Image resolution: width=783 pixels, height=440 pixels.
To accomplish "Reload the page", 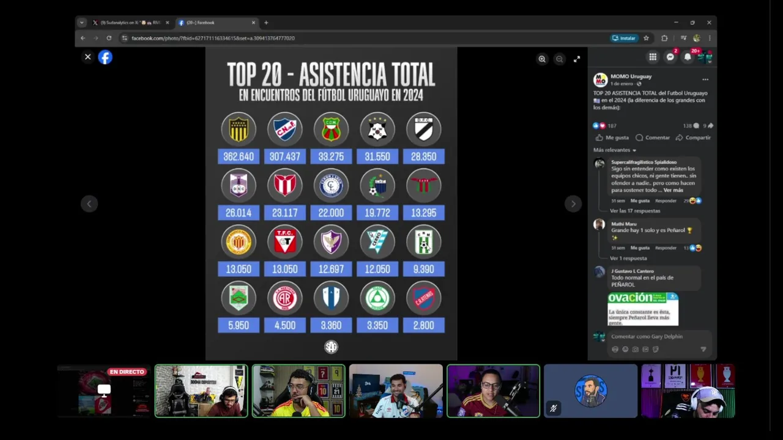I will 109,38.
